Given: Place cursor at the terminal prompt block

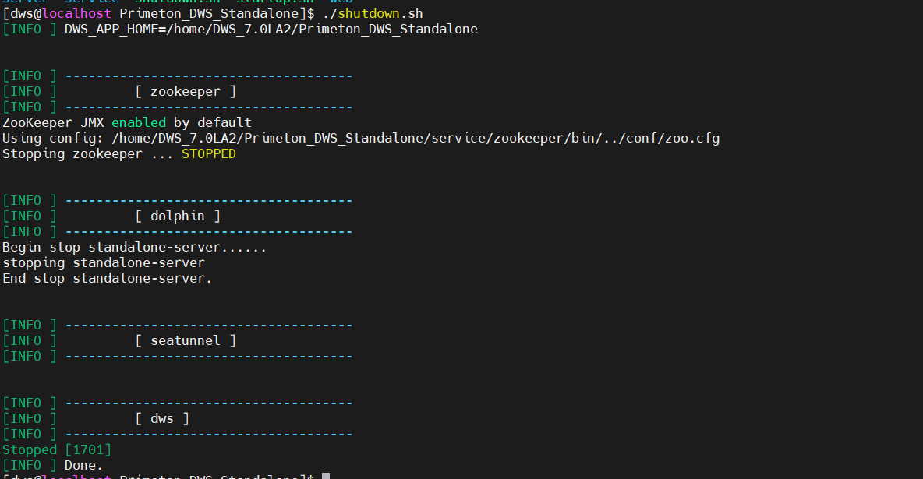Looking at the screenshot, I should [x=326, y=476].
